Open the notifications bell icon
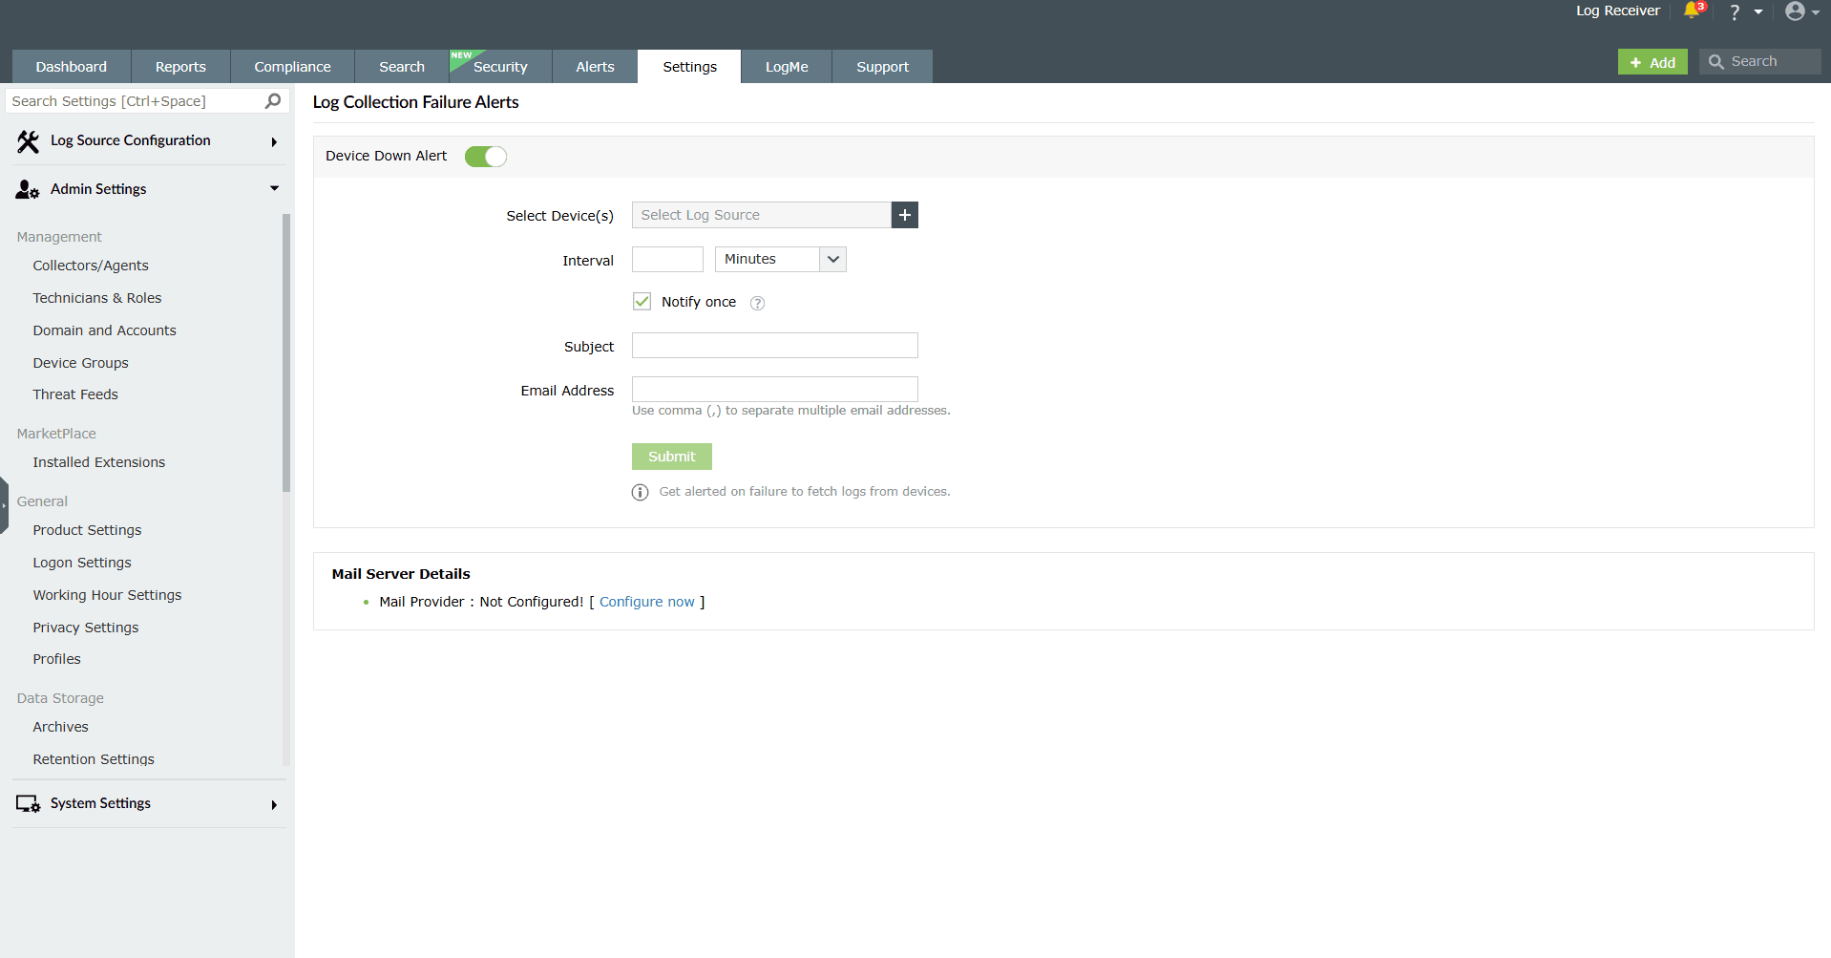Screen dimensions: 1831x958 pyautogui.click(x=1693, y=11)
